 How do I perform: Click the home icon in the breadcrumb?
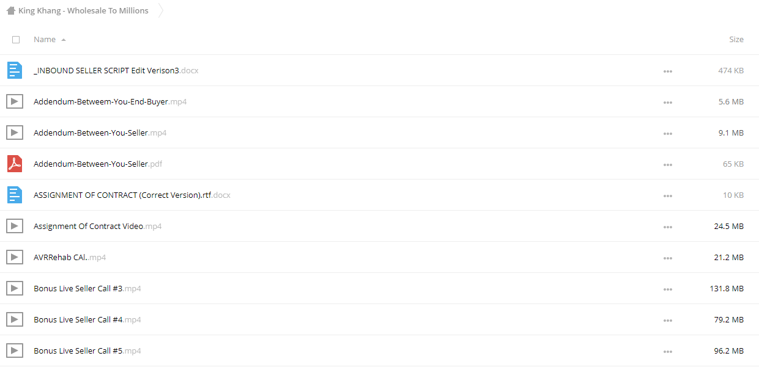[x=10, y=10]
